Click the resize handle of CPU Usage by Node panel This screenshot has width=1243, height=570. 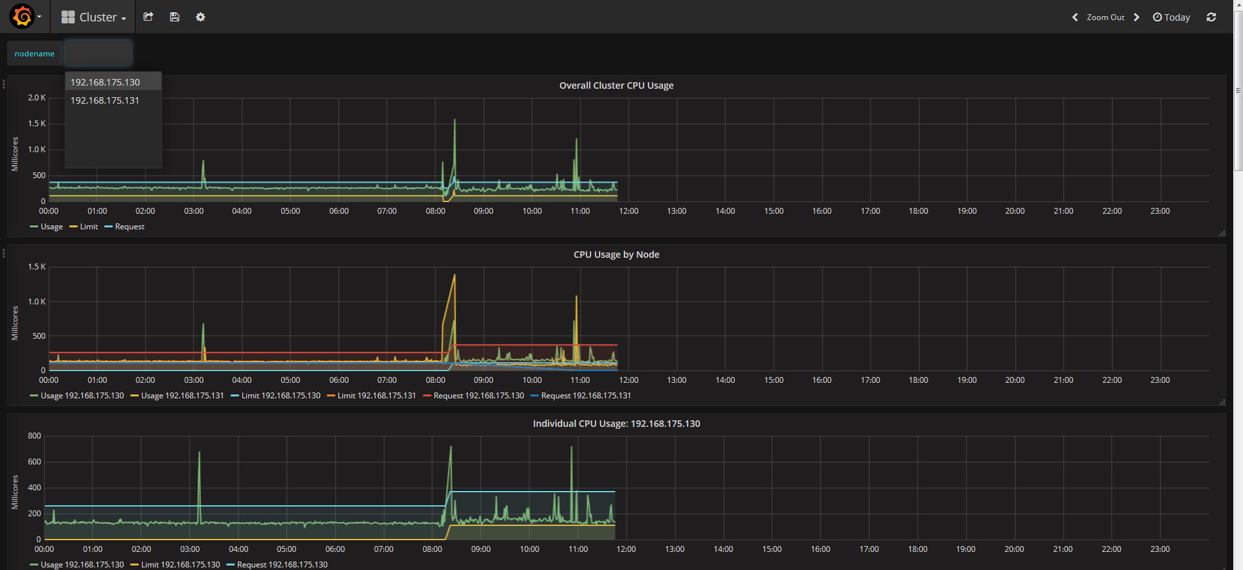(1222, 402)
